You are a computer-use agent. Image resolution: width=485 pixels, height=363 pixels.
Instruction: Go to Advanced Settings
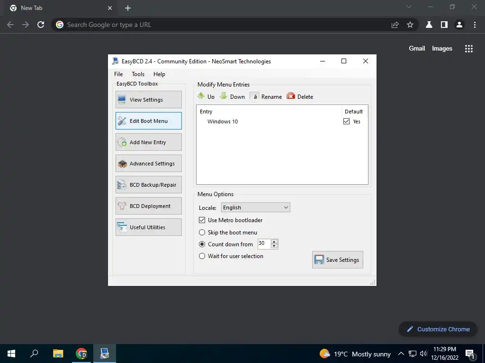click(x=148, y=163)
